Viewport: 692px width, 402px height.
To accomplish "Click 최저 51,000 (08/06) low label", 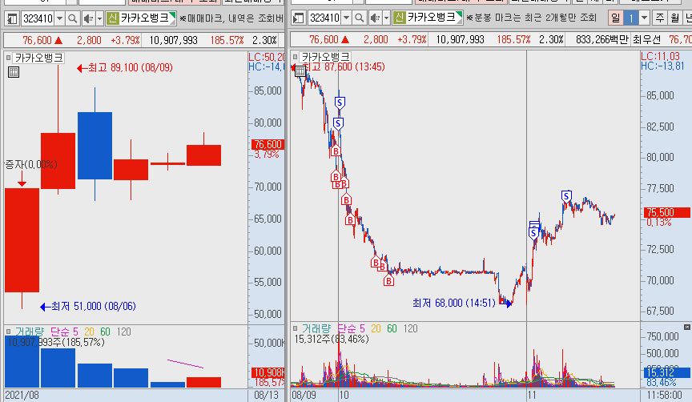I will (x=88, y=306).
